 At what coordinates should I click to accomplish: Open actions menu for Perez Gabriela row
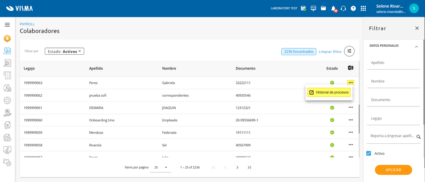coord(351,82)
